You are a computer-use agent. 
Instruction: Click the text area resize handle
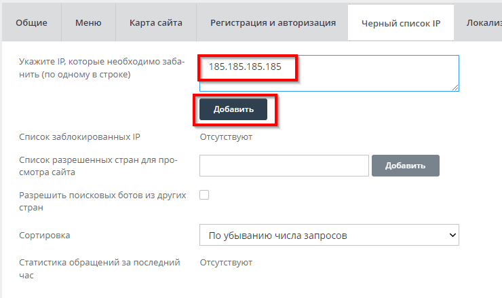point(456,88)
